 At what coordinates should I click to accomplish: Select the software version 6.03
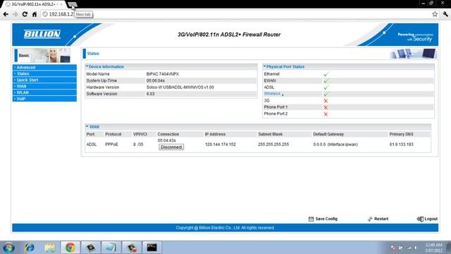tap(150, 94)
